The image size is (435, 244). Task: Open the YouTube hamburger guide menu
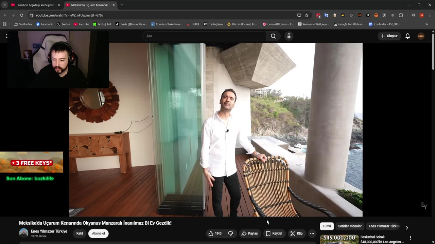(6, 36)
